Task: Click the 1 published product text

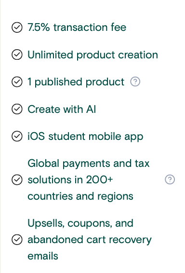Action: click(x=76, y=82)
